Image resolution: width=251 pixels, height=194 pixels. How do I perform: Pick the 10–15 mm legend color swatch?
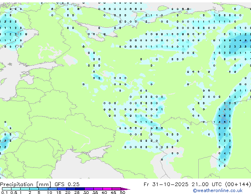pos(53,189)
